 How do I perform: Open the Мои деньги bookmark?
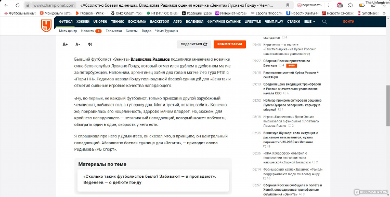(x=56, y=13)
